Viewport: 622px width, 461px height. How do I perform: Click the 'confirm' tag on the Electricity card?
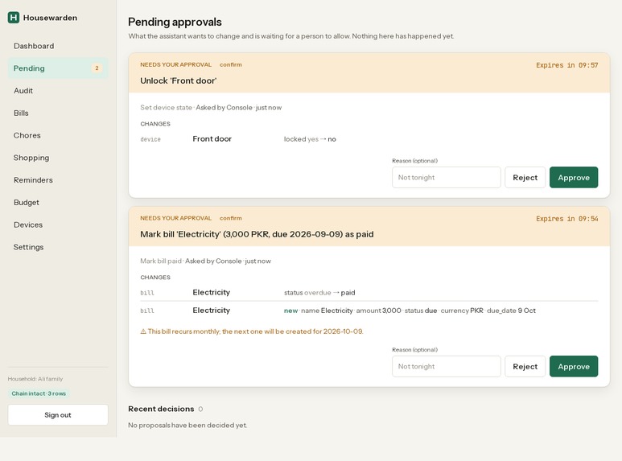(230, 218)
